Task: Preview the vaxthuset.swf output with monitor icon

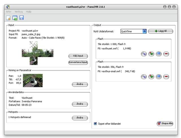Action: point(159,54)
